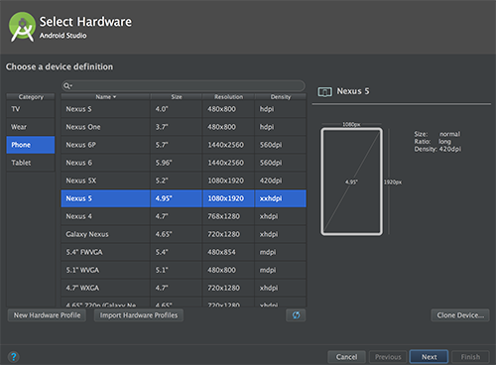
Task: Select the Nexus 6 row
Action: pos(184,163)
